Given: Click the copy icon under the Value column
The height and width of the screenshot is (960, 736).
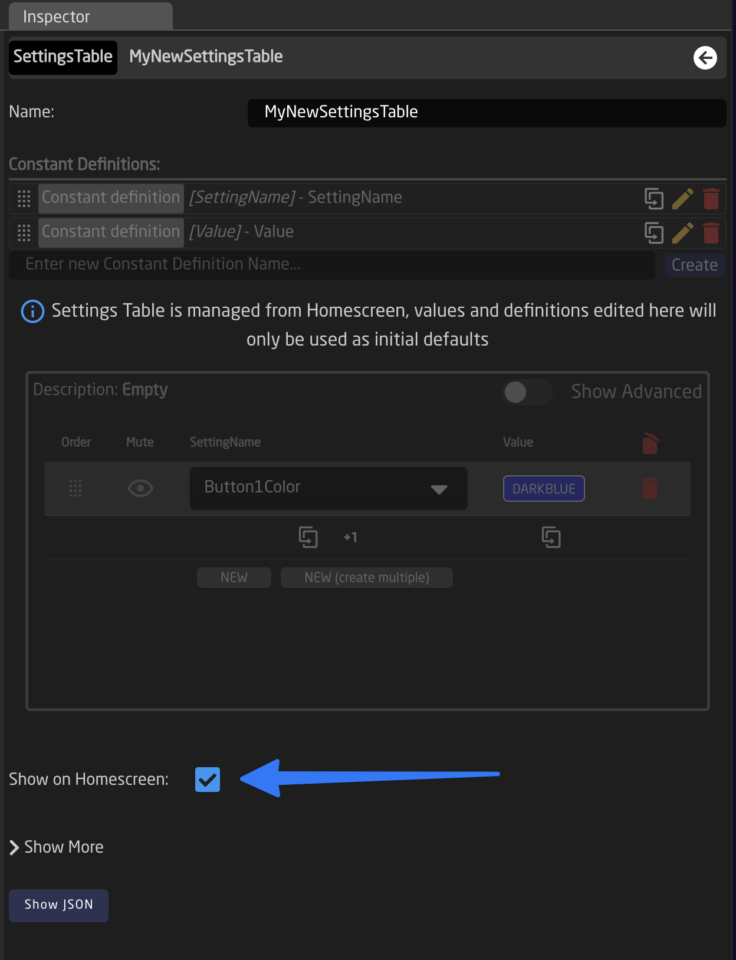Looking at the screenshot, I should click(x=551, y=537).
